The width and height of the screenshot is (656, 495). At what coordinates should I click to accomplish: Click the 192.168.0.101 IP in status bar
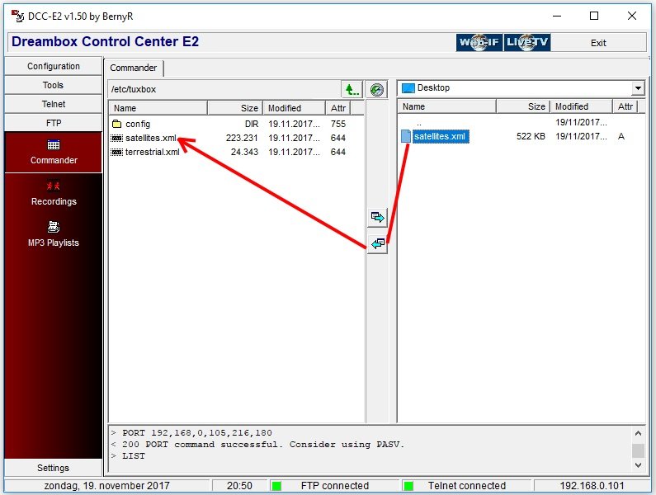(x=592, y=486)
